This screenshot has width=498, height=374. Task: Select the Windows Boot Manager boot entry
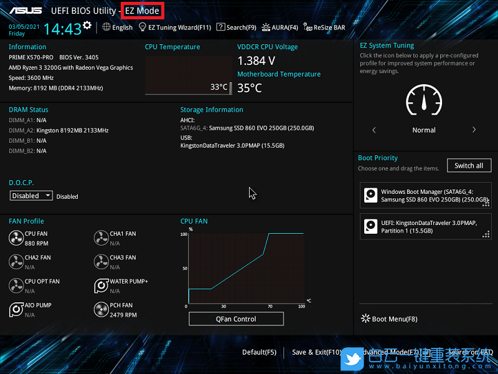pos(425,195)
